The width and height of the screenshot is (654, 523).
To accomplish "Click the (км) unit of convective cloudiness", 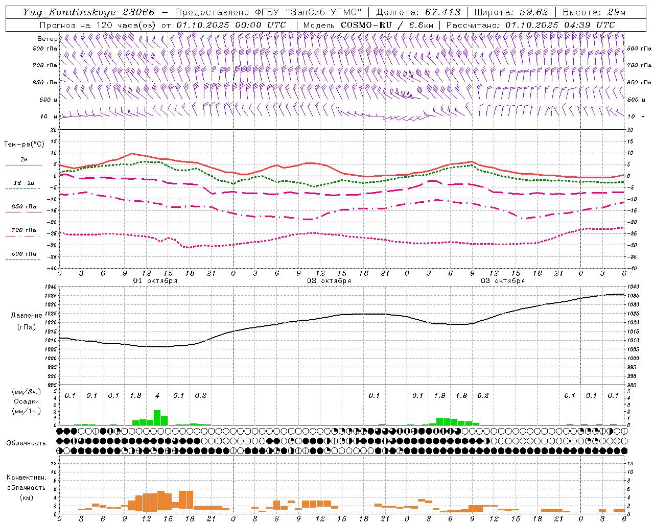I will coord(26,497).
